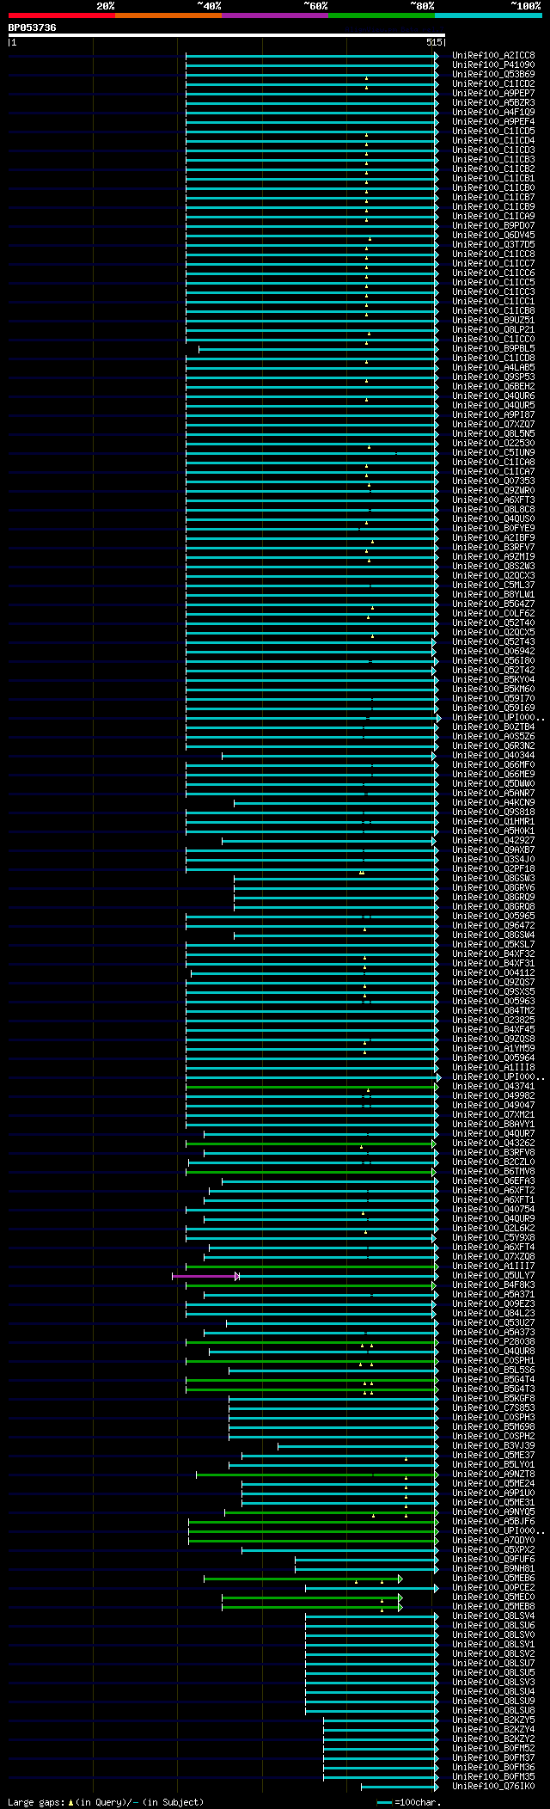Select the UniRef100_Q9SP53 label
550x1809 pixels.
click(x=493, y=377)
